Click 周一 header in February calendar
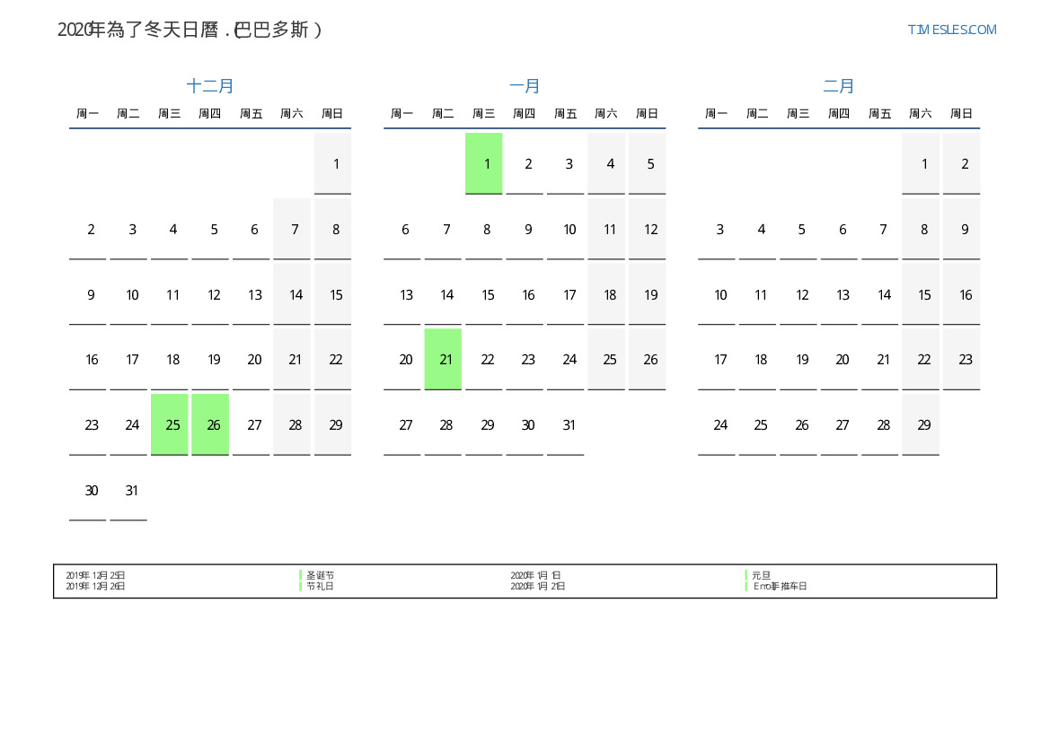Image resolution: width=1050 pixels, height=742 pixels. [x=716, y=114]
